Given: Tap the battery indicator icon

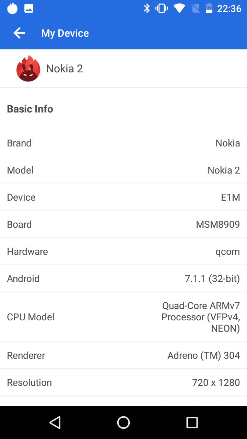Looking at the screenshot, I should tap(209, 9).
